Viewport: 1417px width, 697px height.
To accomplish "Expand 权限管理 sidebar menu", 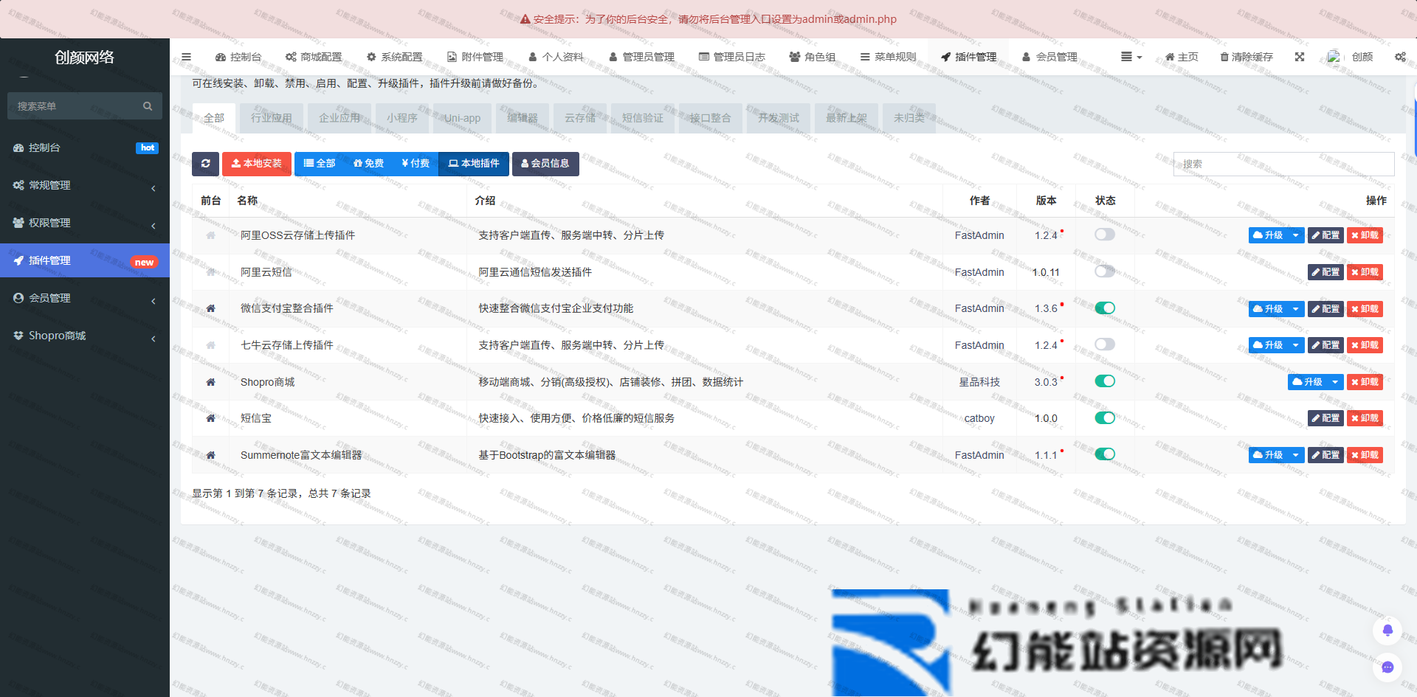I will pyautogui.click(x=85, y=223).
